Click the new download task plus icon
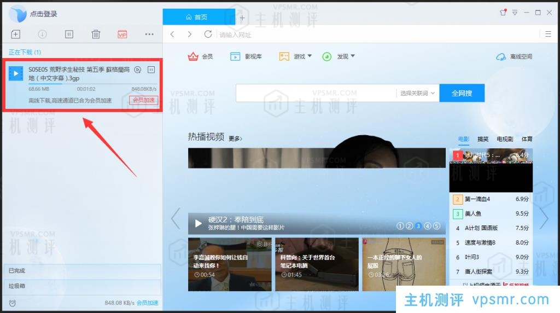Image resolution: width=560 pixels, height=313 pixels. [x=15, y=34]
